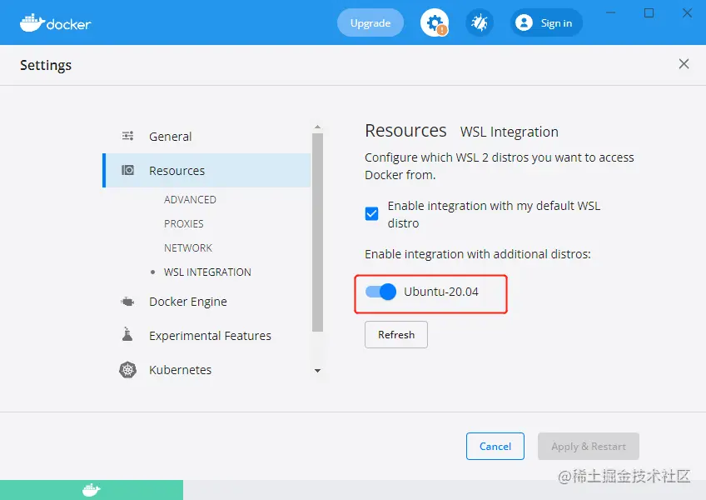Open the ADVANCED resources subsection
Screen dimensions: 706x500
coord(190,199)
